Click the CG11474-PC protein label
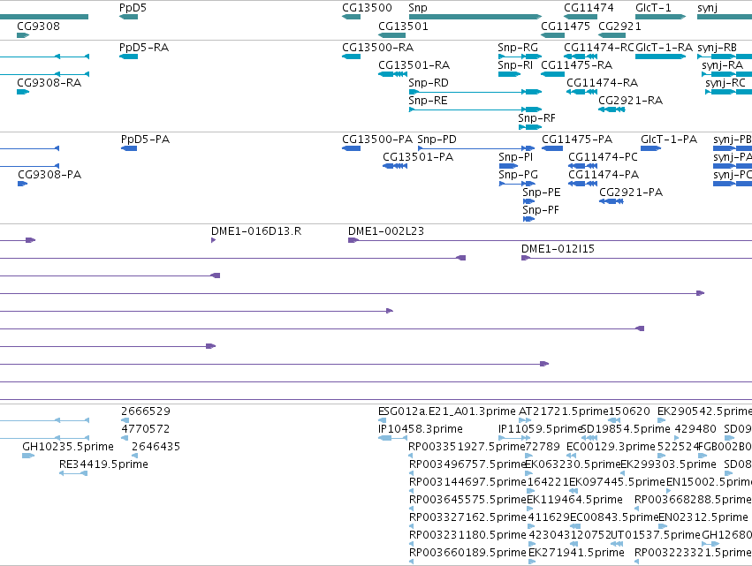The width and height of the screenshot is (752, 566). (603, 157)
